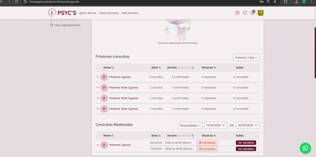316x157 pixels.
Task: Click the browser bookmark star icon
Action: 275,2
